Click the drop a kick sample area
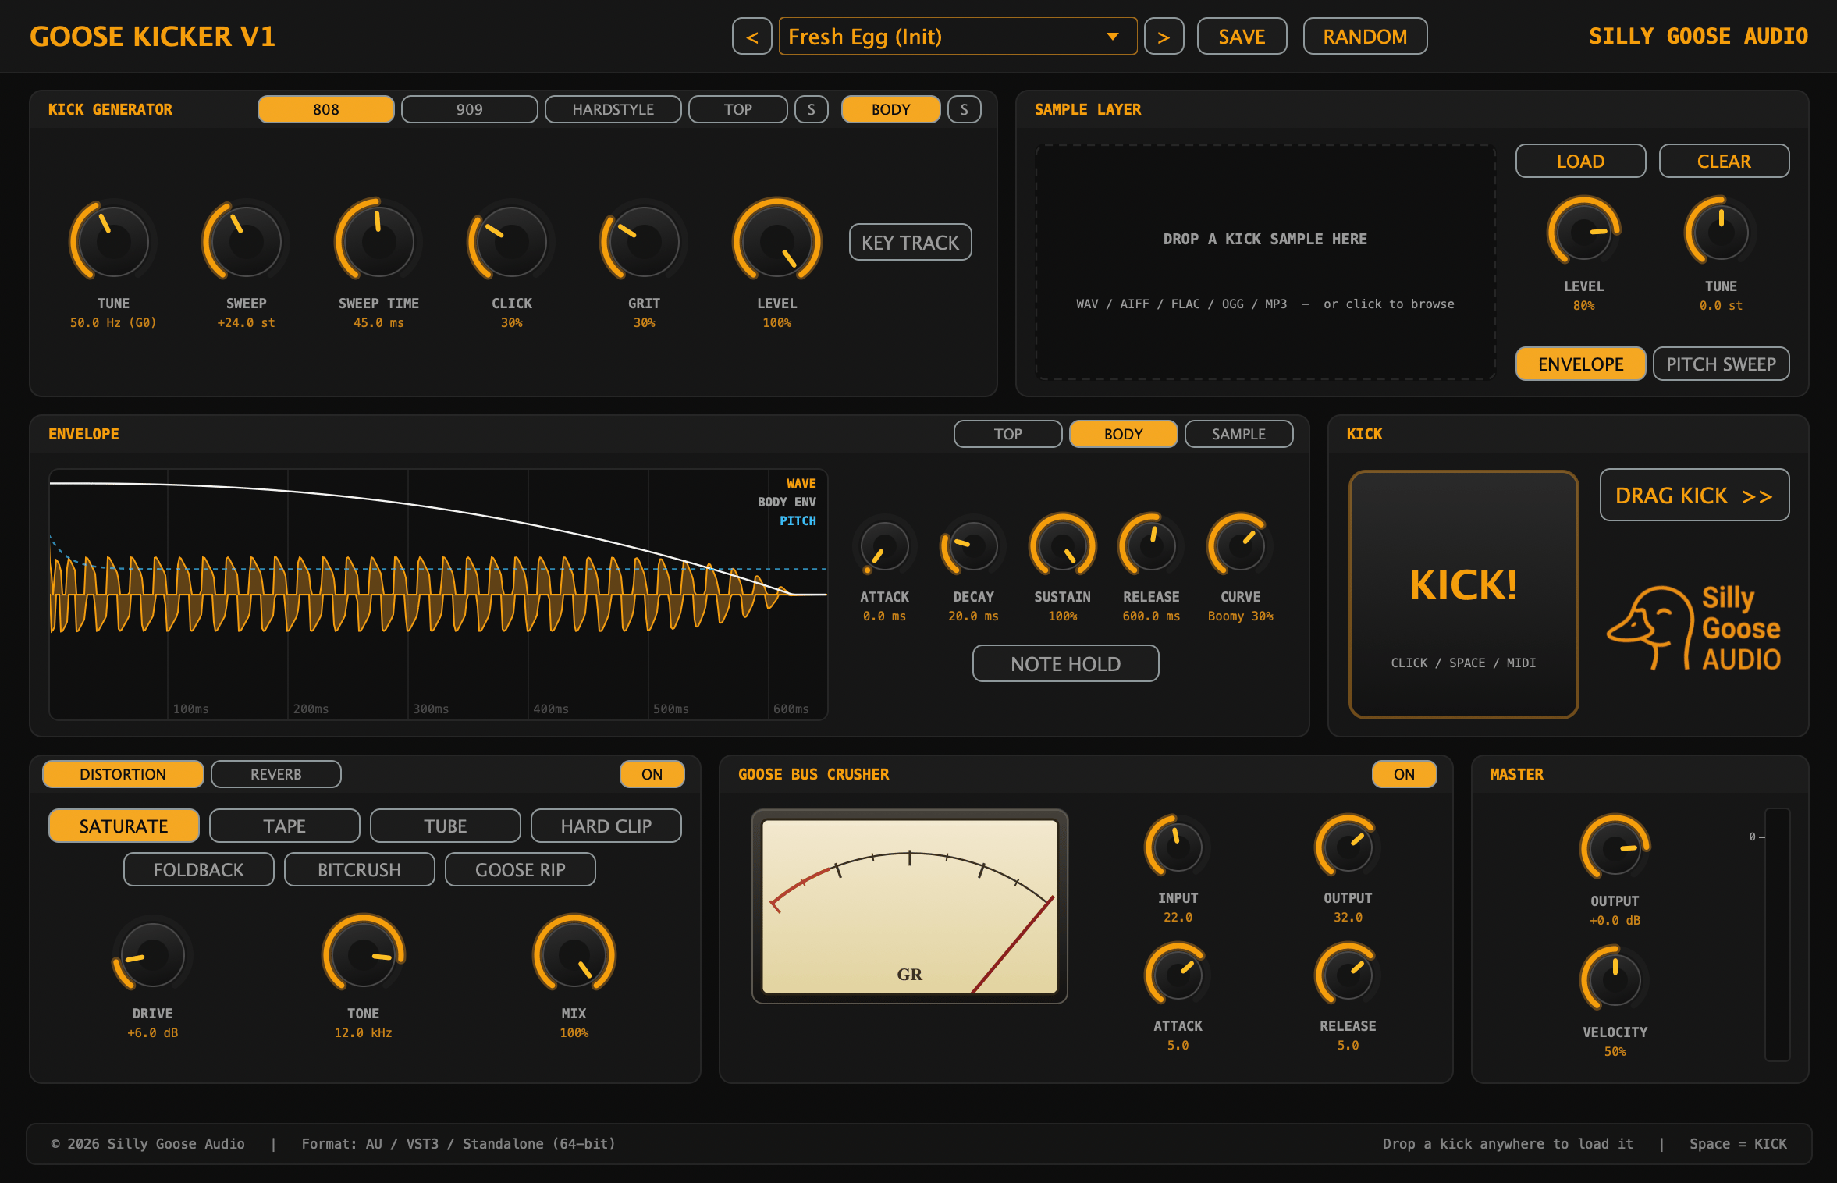Viewport: 1837px width, 1183px height. [1265, 262]
